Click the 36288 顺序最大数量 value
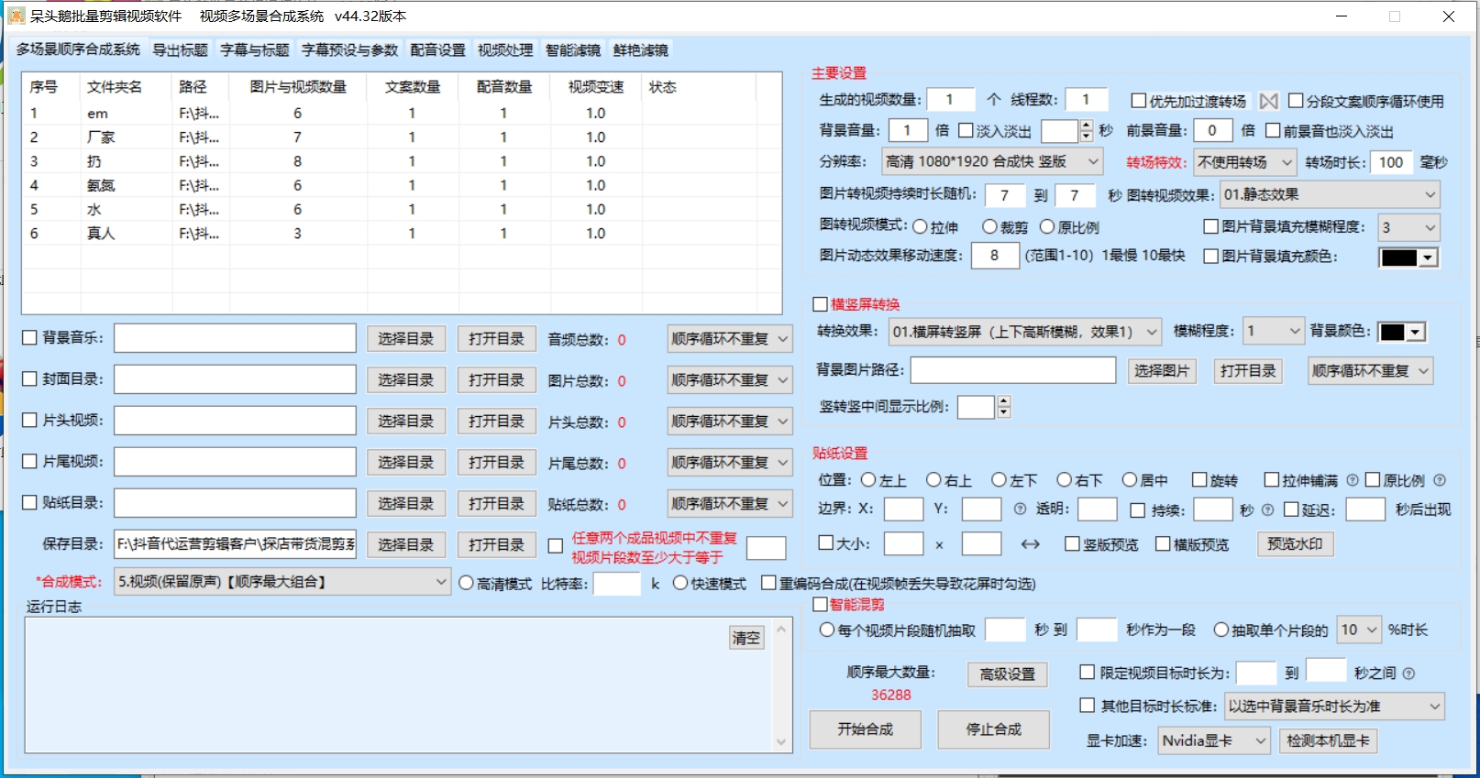Screen dimensions: 1480x778 click(891, 695)
